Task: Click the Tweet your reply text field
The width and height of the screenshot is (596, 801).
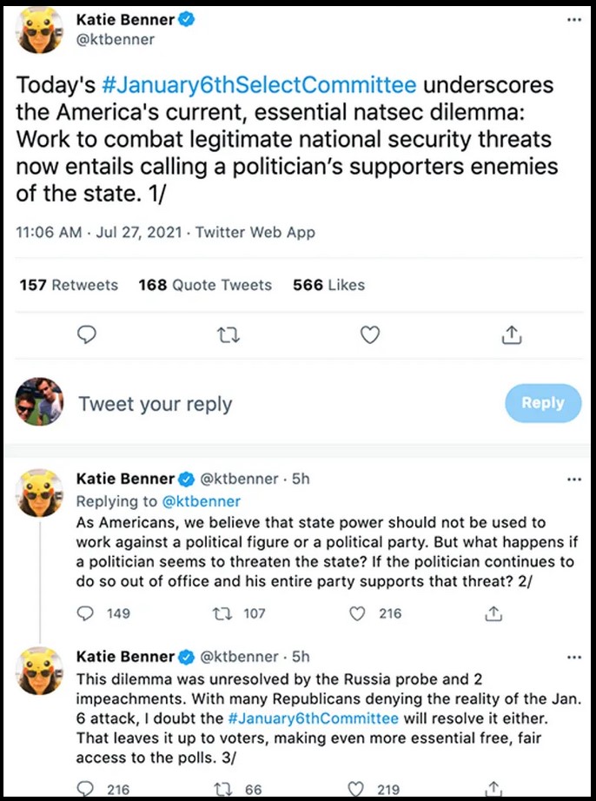Action: [x=261, y=404]
